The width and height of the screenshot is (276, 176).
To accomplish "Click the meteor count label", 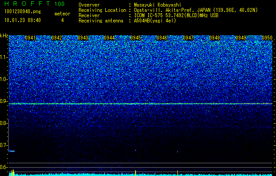I will pos(62,14).
